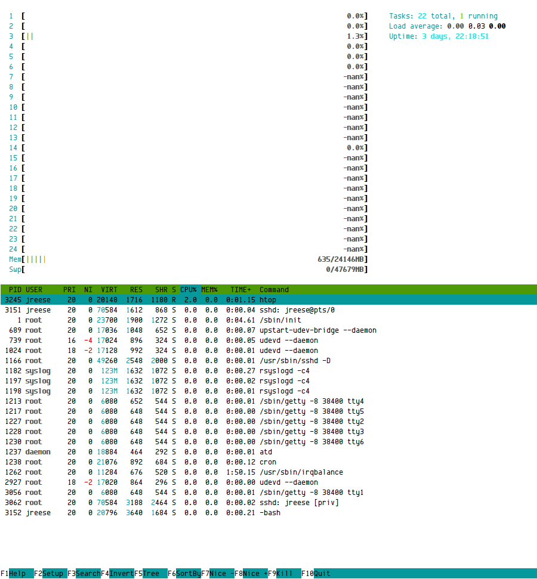The height and width of the screenshot is (579, 537).
Task: Select the /usr/sbin/irqbalance process row
Action: 268,472
